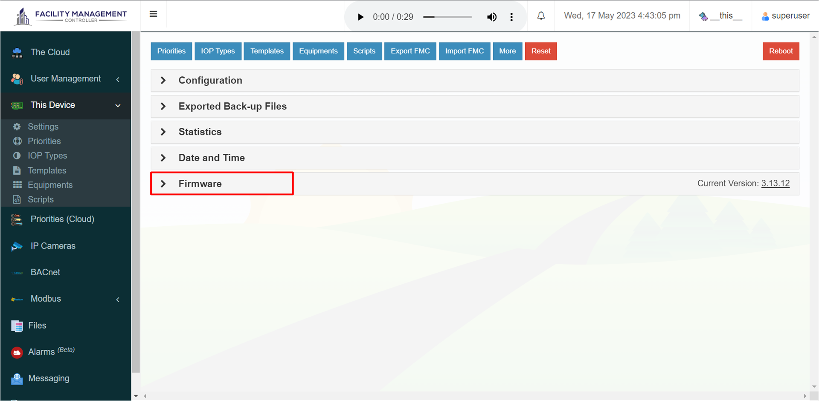This screenshot has width=819, height=401.
Task: Click the Equipments grid icon
Action: click(x=17, y=185)
